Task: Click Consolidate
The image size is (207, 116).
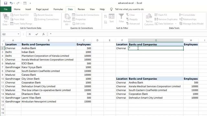Action: 187,15
